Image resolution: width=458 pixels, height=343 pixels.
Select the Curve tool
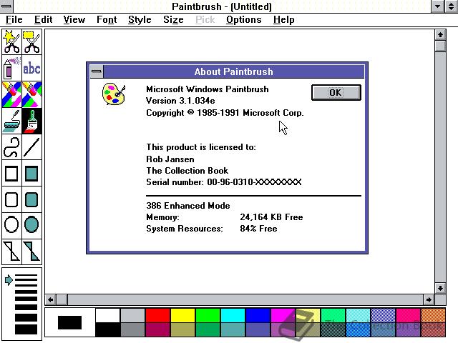(11, 147)
